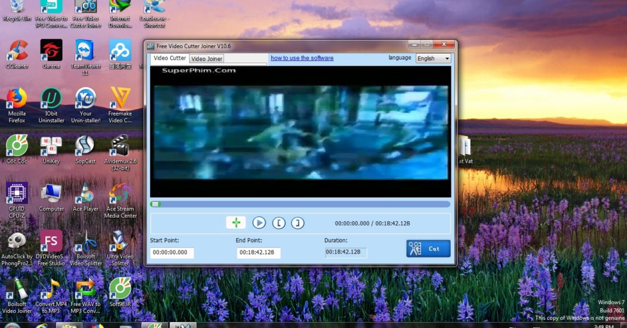Open the Recycle Bin desktop icon

click(x=17, y=11)
